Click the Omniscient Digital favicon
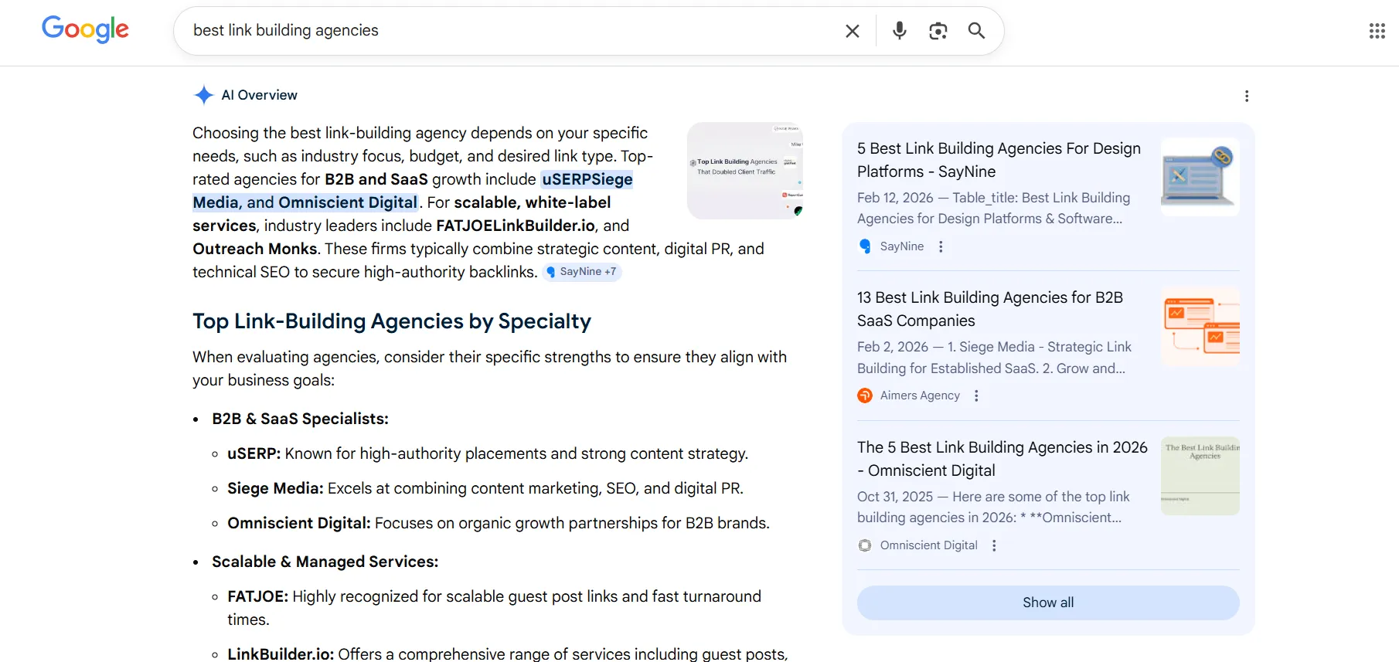The width and height of the screenshot is (1399, 662). click(x=865, y=545)
